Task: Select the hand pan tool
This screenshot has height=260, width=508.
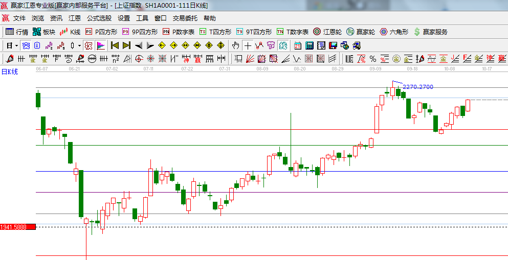Action: [x=235, y=45]
